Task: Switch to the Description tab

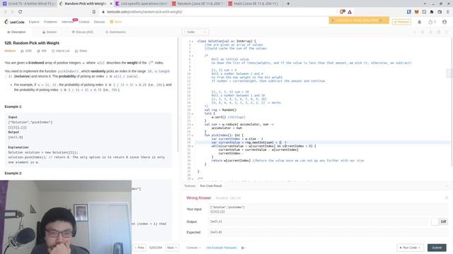Action: pyautogui.click(x=16, y=32)
